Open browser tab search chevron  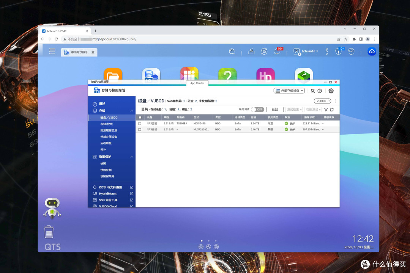[345, 29]
